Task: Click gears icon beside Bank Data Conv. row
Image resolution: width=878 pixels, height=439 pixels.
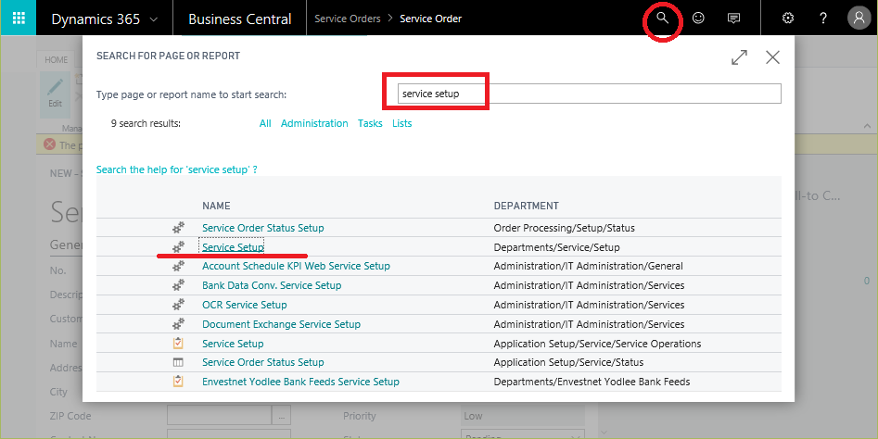Action: (178, 285)
